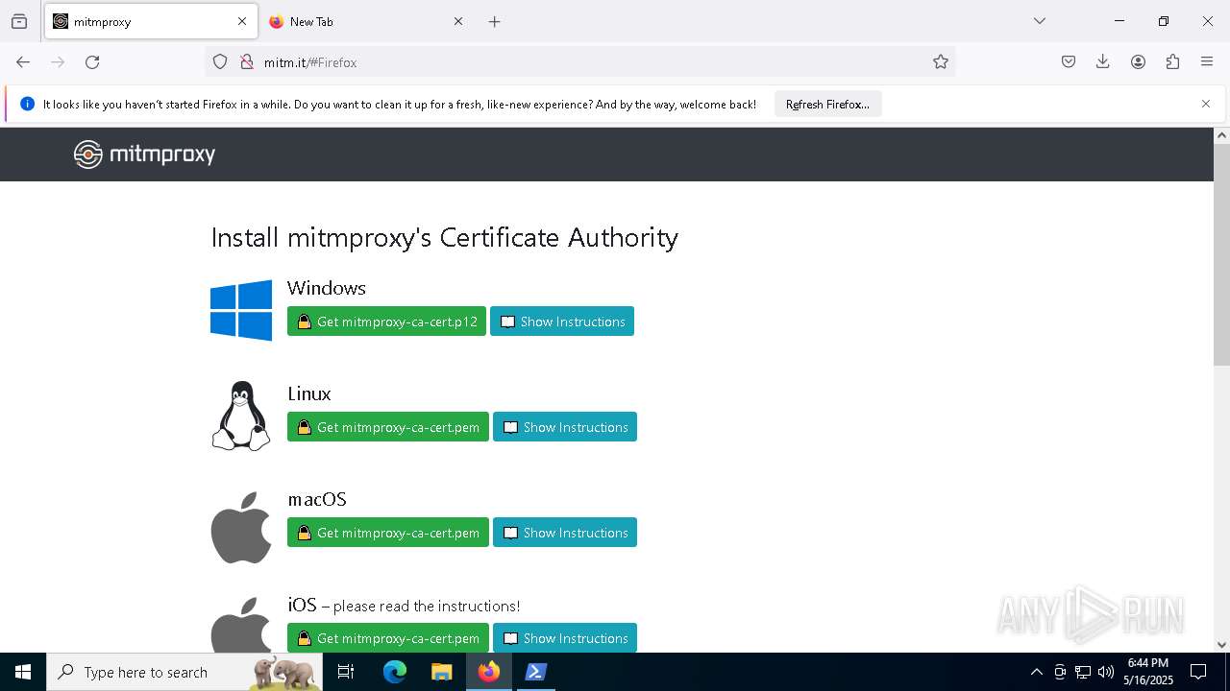Go back to previous page
This screenshot has height=691, width=1230.
pyautogui.click(x=23, y=61)
